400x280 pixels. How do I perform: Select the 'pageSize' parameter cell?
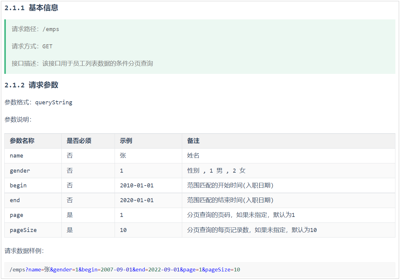(x=23, y=230)
